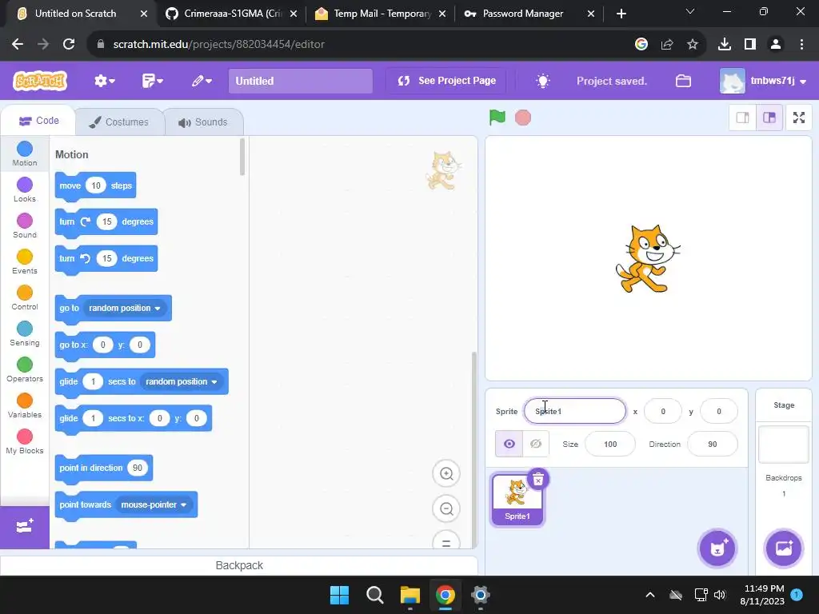Switch to small stage layout
Screen dimensions: 819x614
point(742,118)
